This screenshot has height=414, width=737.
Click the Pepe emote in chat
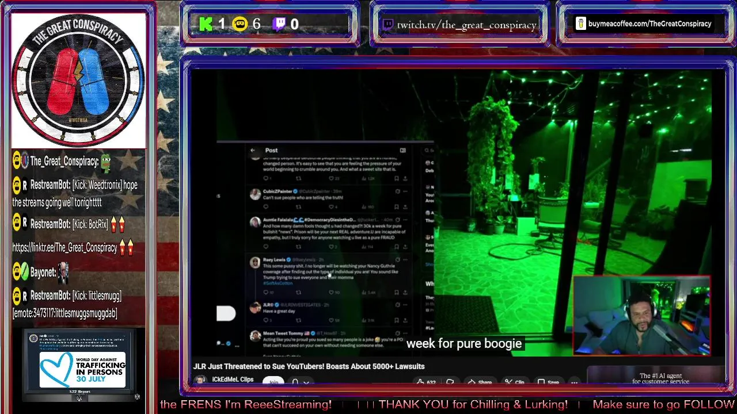[x=106, y=163]
